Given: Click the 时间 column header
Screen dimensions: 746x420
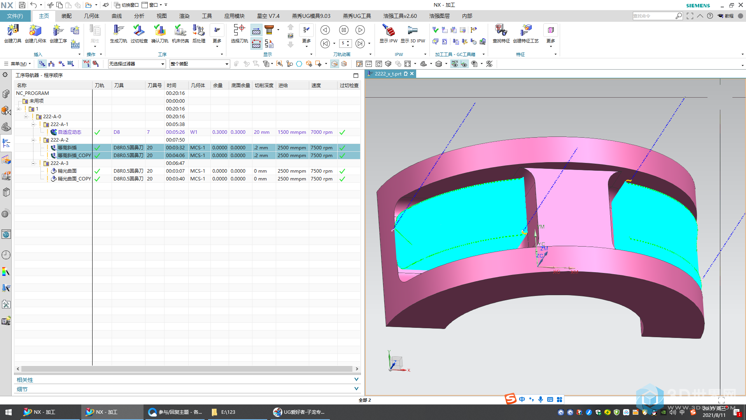Looking at the screenshot, I should [x=176, y=86].
